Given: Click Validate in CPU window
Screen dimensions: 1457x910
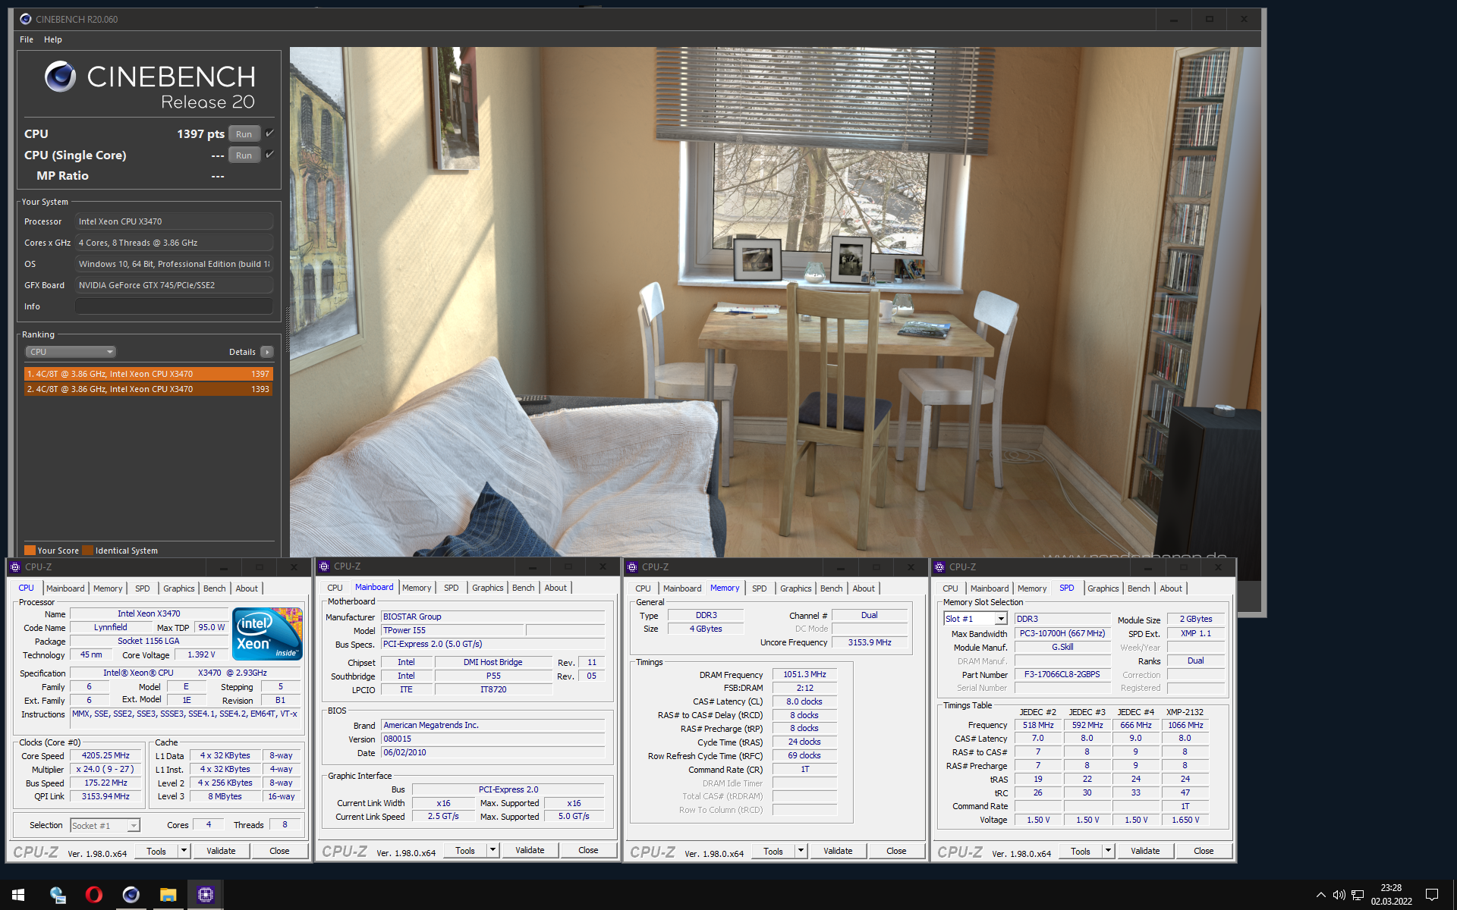Looking at the screenshot, I should tap(221, 851).
